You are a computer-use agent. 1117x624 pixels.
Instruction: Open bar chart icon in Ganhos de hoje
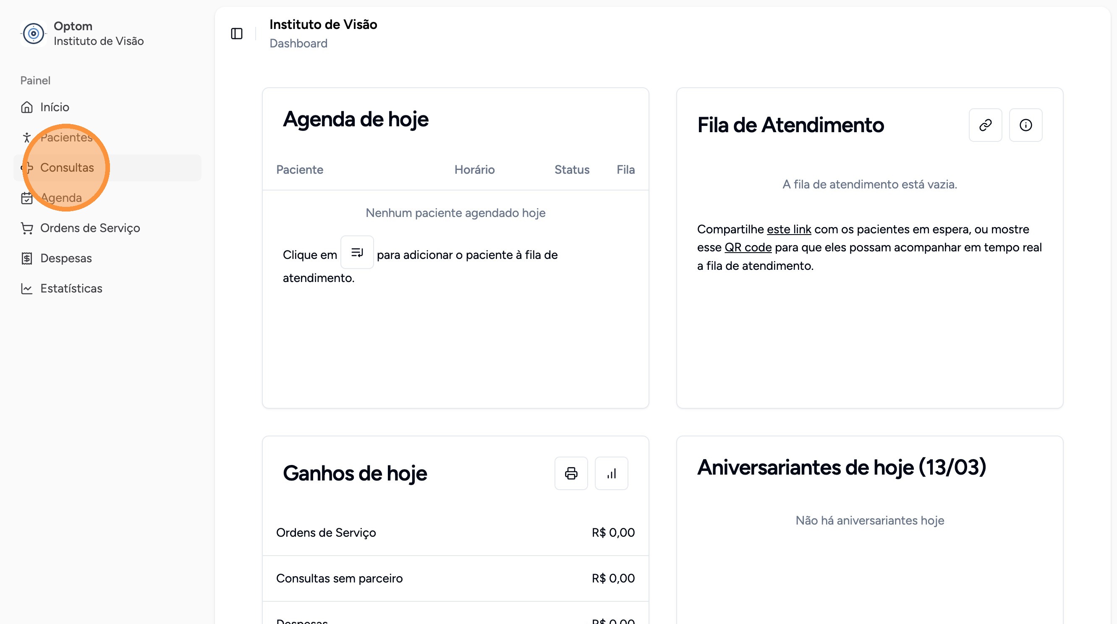coord(612,473)
